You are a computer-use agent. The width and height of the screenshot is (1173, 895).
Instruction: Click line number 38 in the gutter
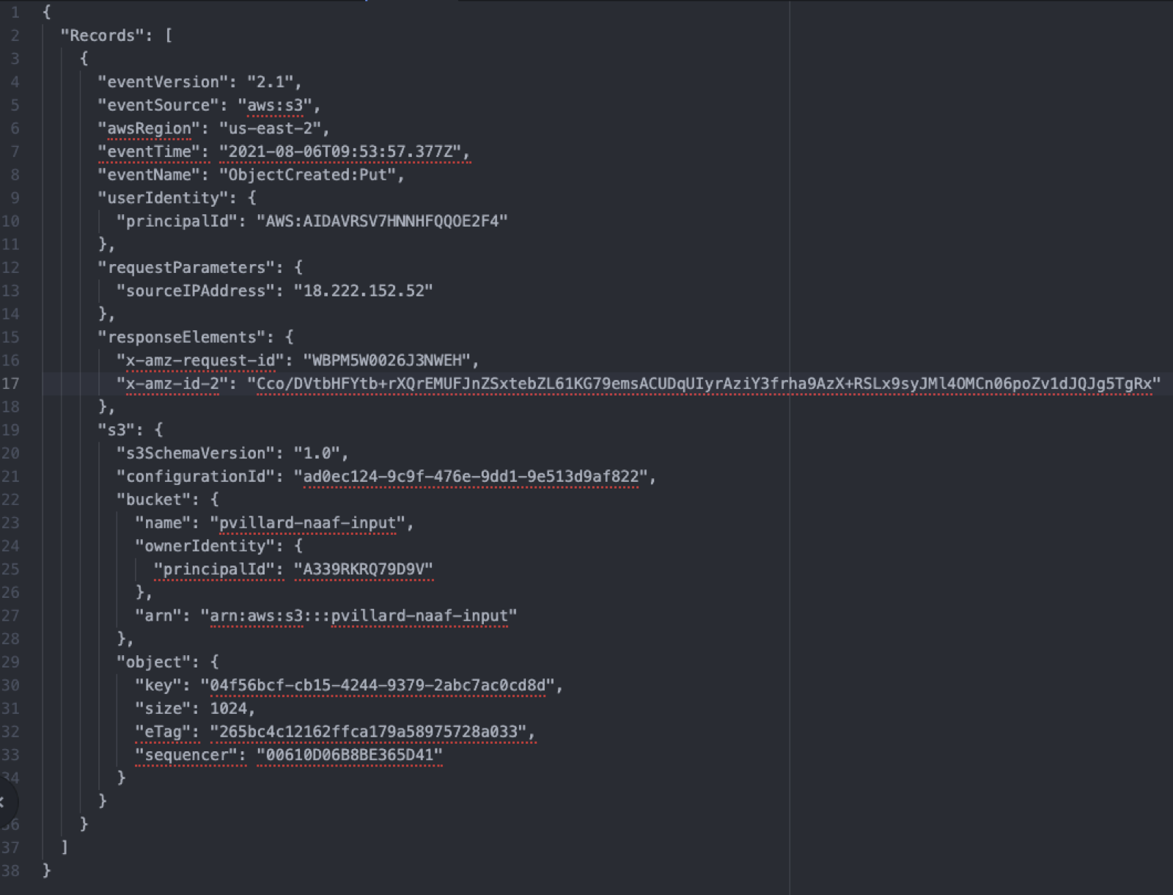pyautogui.click(x=10, y=871)
